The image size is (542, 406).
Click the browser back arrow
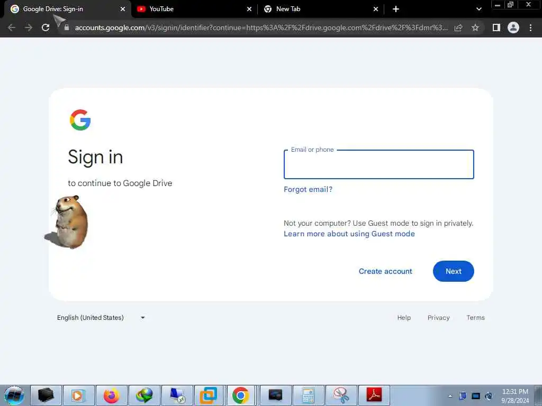coord(12,27)
